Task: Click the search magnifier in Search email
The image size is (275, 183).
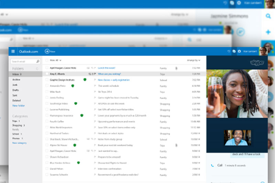Action: coord(37,62)
